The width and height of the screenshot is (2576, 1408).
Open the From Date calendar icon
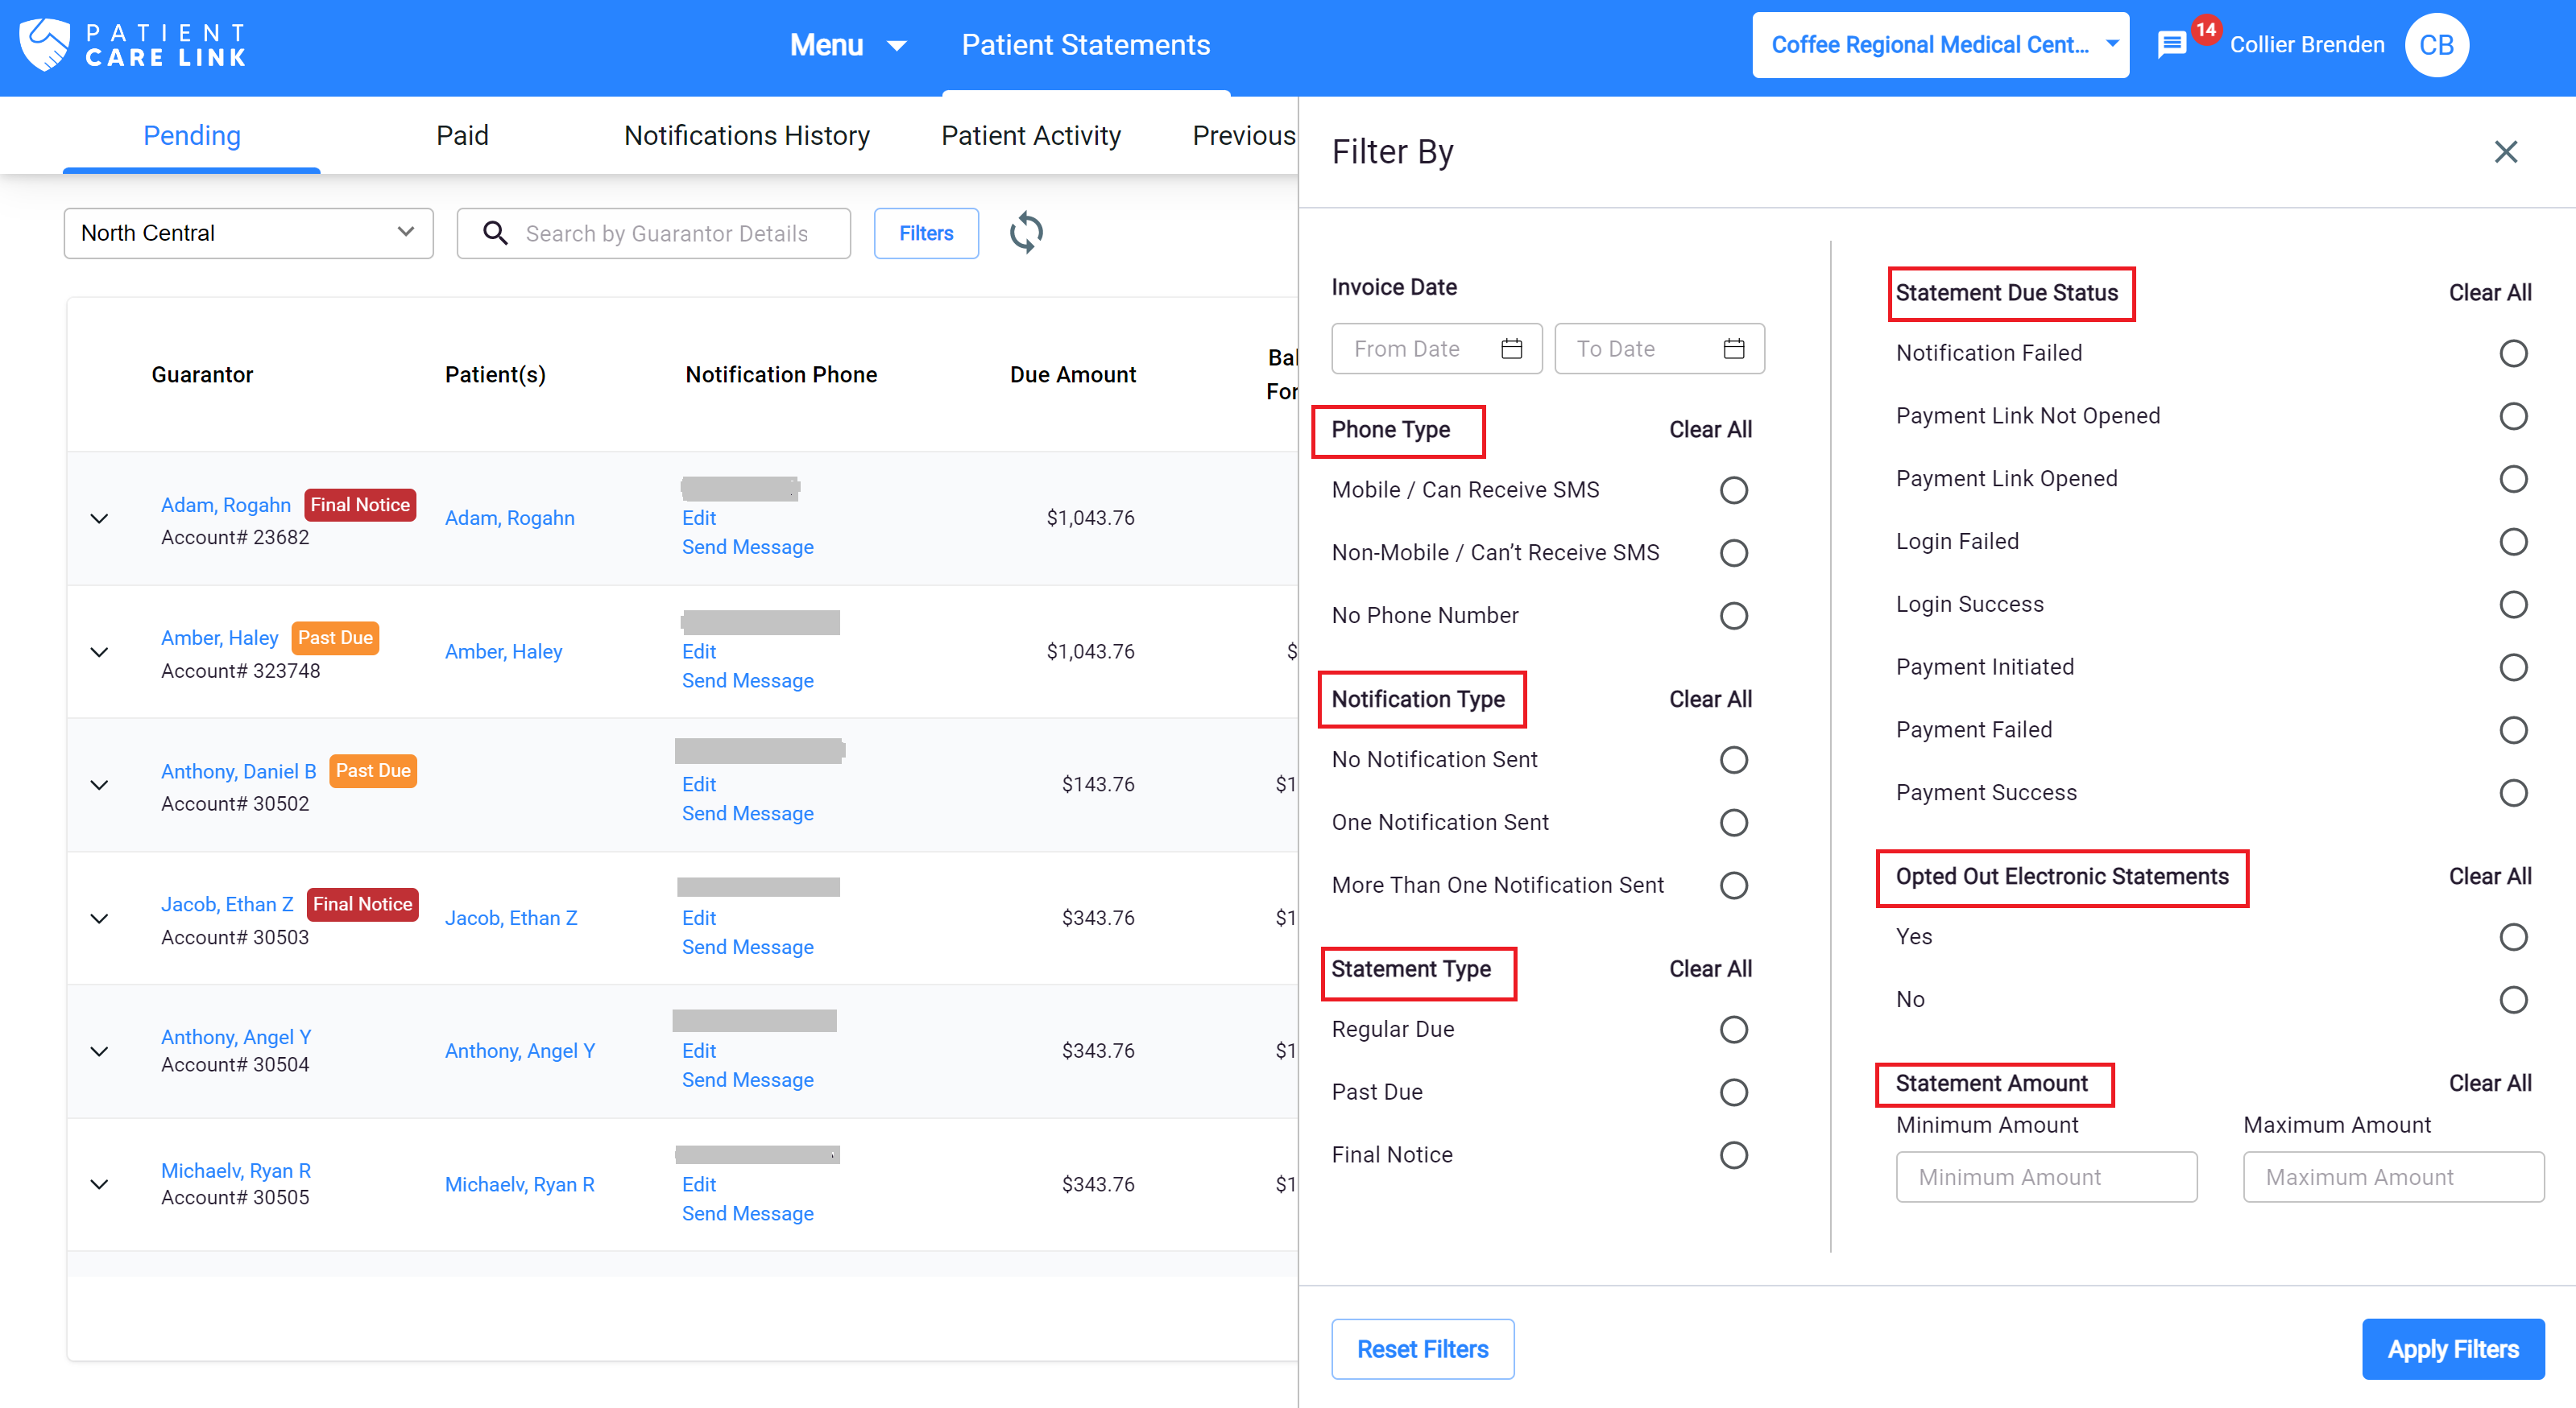click(1511, 349)
